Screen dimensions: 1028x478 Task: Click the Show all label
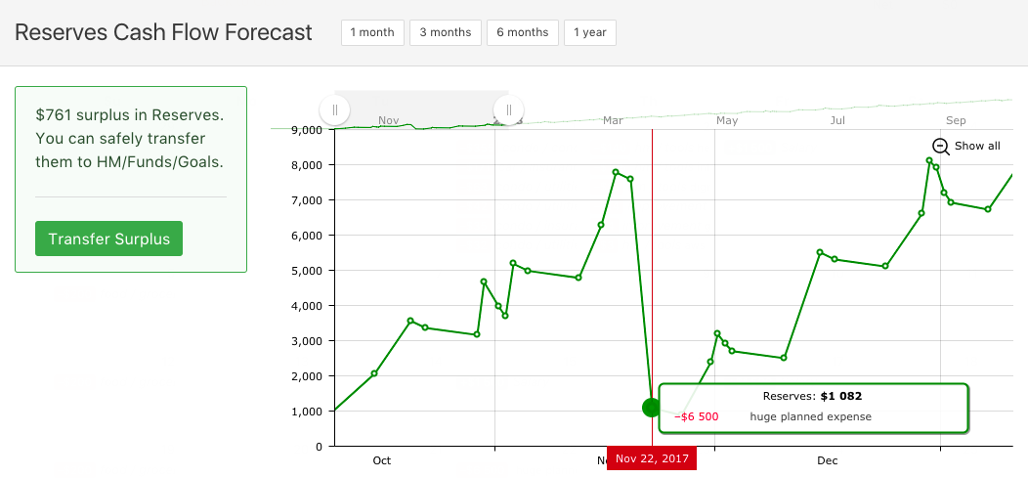tap(977, 146)
